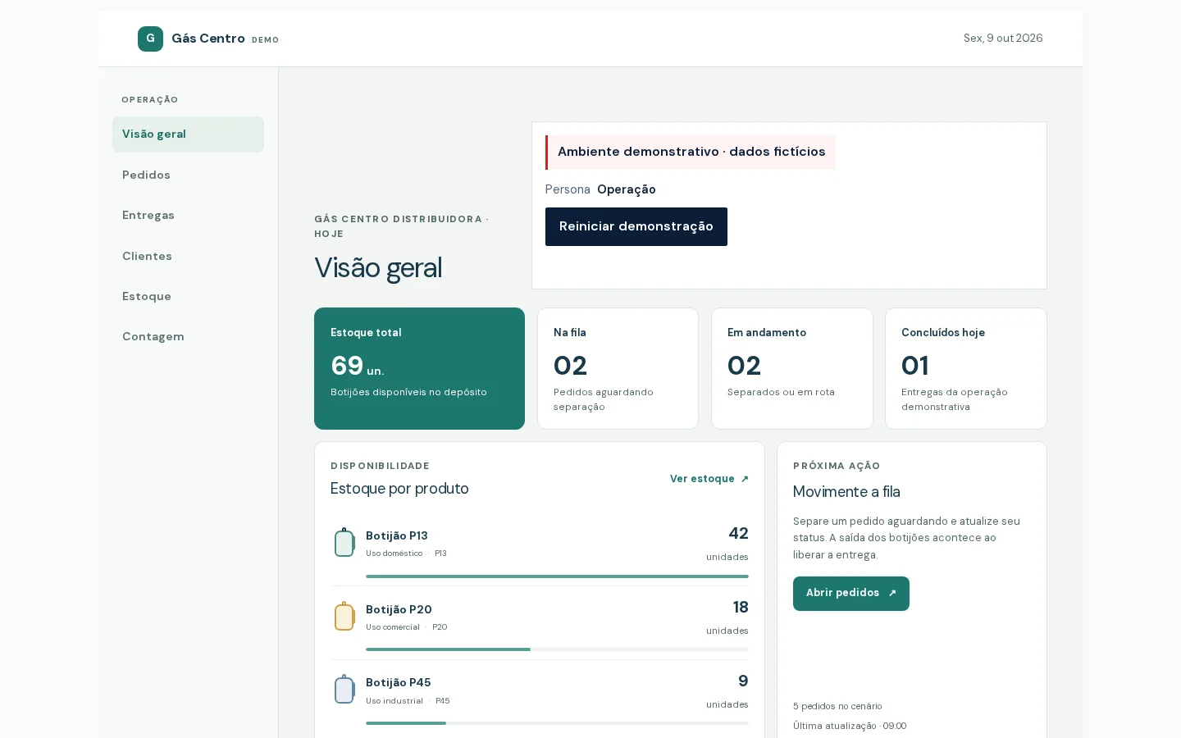Click the Gás Centro brand name
The height and width of the screenshot is (738, 1181).
(208, 39)
